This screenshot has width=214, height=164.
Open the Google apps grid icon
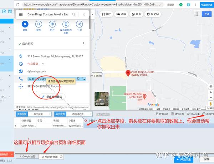click(x=196, y=14)
